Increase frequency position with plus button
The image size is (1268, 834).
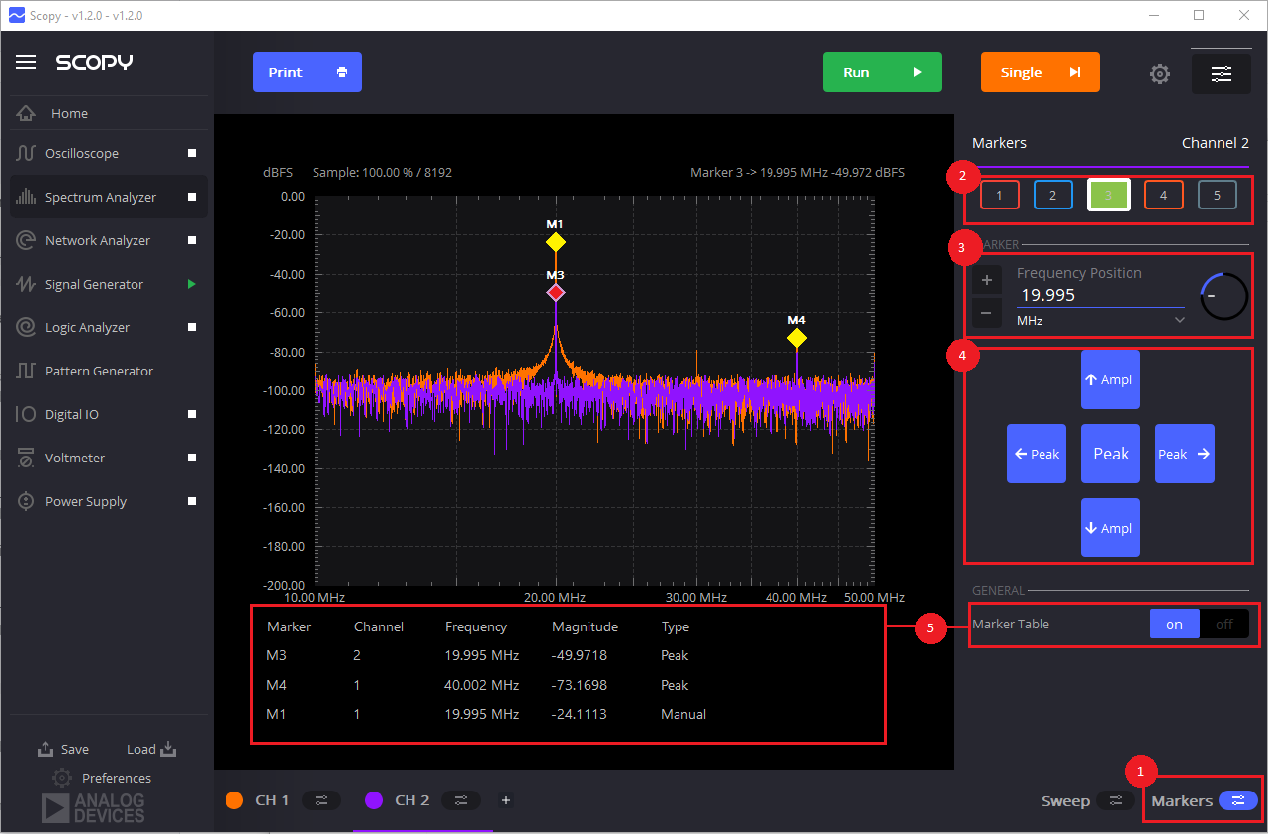click(986, 280)
